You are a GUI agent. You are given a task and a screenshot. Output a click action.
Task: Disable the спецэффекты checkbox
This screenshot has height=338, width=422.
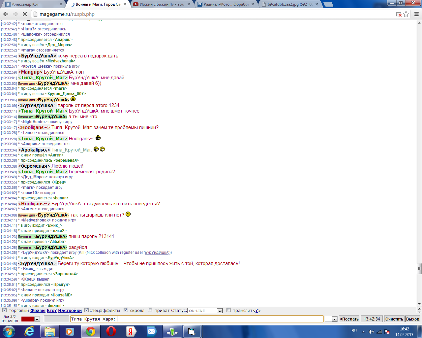tap(86, 310)
